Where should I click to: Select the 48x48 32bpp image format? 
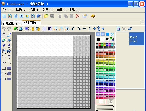tap(137, 39)
